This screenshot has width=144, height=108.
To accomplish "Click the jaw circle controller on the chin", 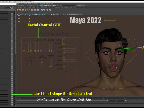I will [x=113, y=74].
